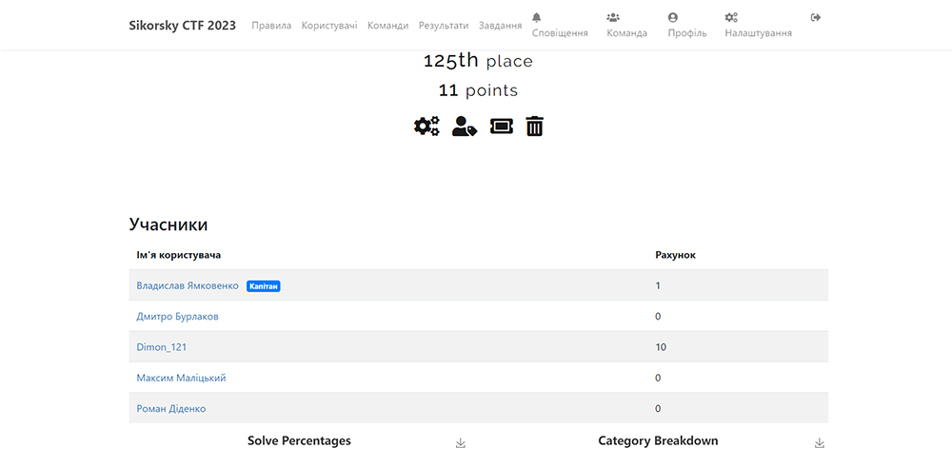This screenshot has width=952, height=468.
Task: Click the Sikorsky CTF 2023 brand link
Action: click(183, 26)
